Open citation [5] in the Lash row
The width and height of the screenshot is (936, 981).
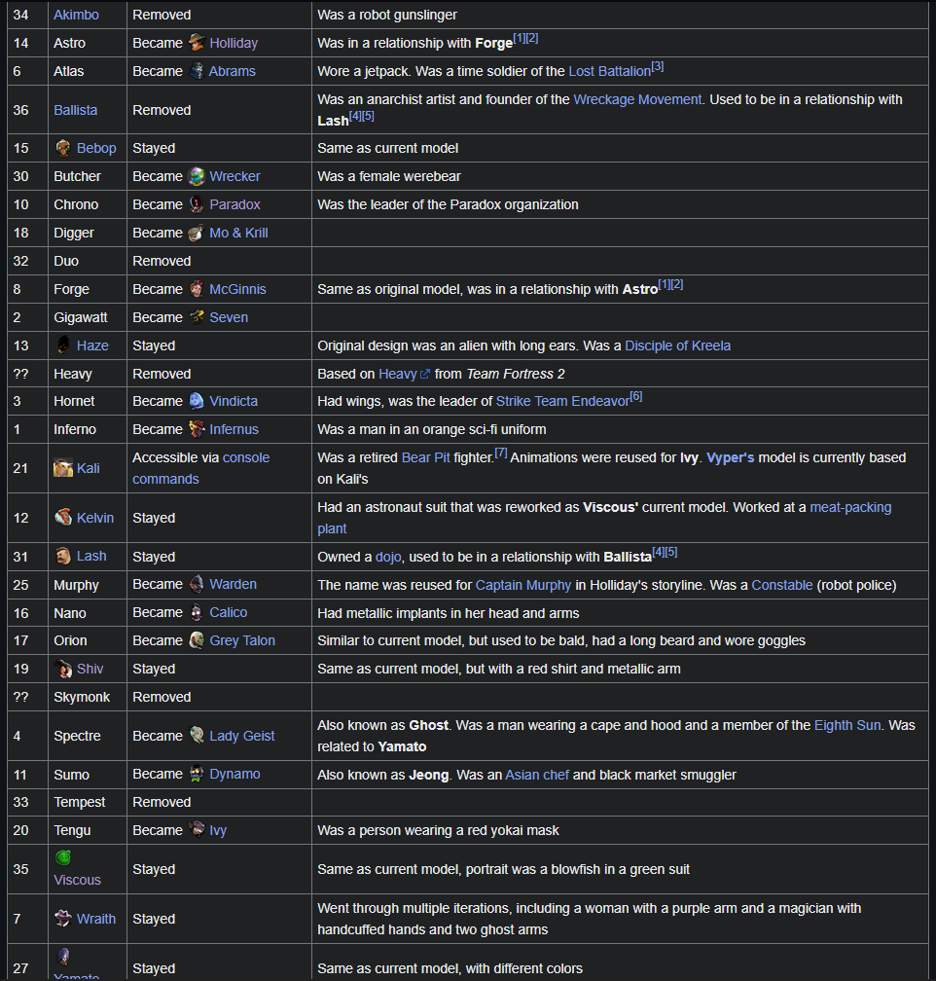click(x=671, y=551)
